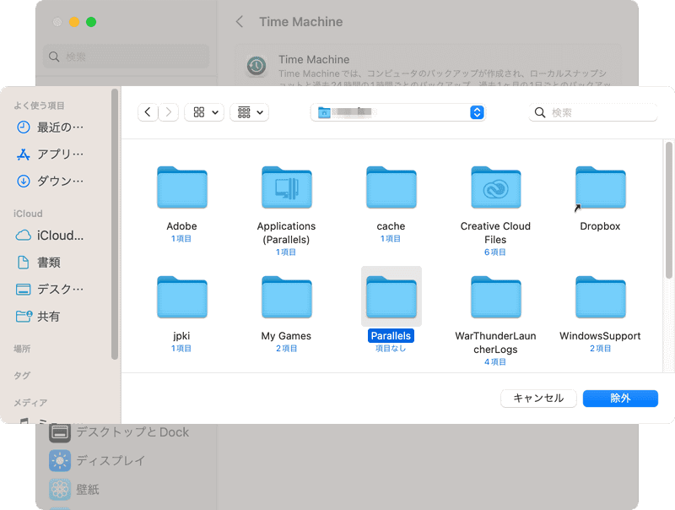Click the Dropbox folder name label
This screenshot has width=675, height=510.
click(x=600, y=226)
